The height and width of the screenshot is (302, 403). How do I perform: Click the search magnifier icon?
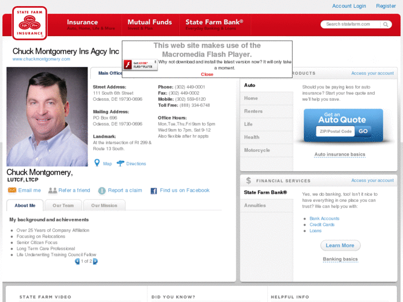pyautogui.click(x=385, y=24)
